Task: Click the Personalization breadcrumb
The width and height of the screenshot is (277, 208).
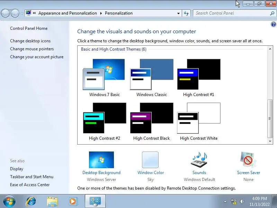Action: (119, 13)
